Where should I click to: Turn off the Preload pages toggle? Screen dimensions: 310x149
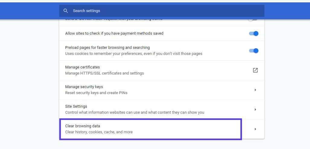[x=254, y=51]
